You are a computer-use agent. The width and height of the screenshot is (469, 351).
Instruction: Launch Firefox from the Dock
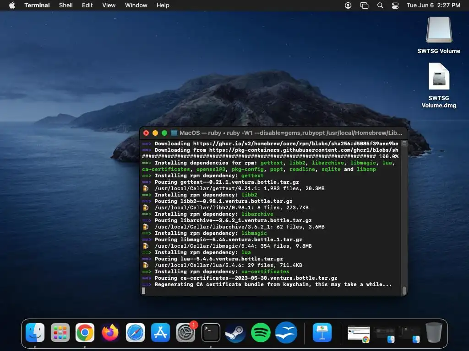click(110, 332)
